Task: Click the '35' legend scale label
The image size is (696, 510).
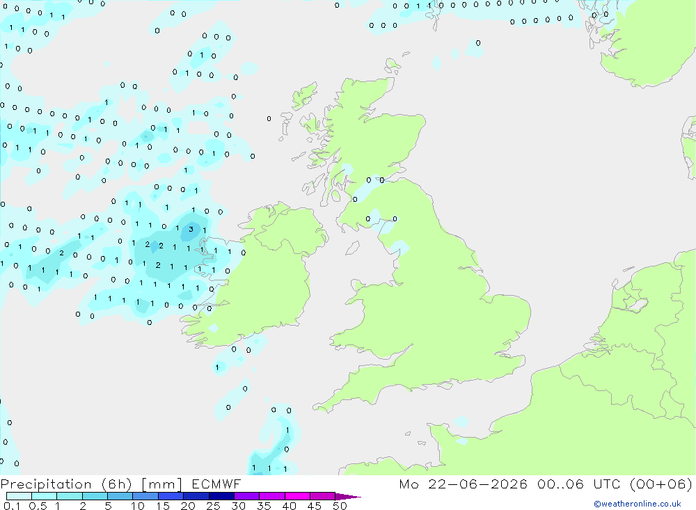Action: point(264,506)
